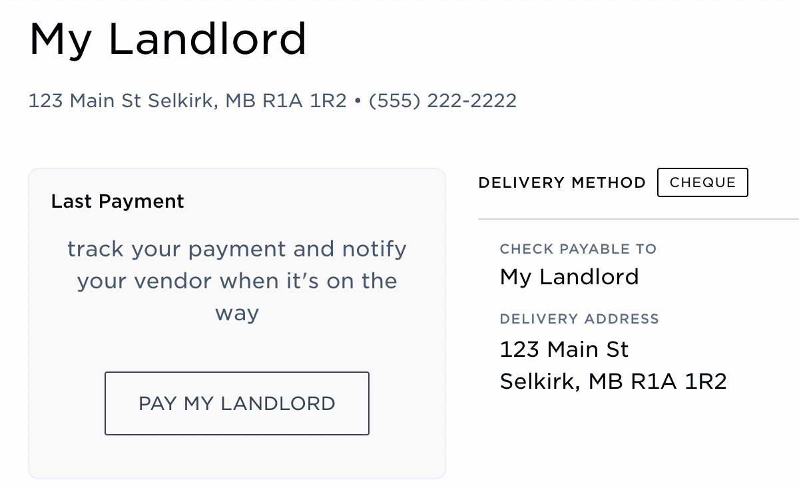Click the My Landlord page heading
The width and height of the screenshot is (799, 490).
pyautogui.click(x=168, y=40)
